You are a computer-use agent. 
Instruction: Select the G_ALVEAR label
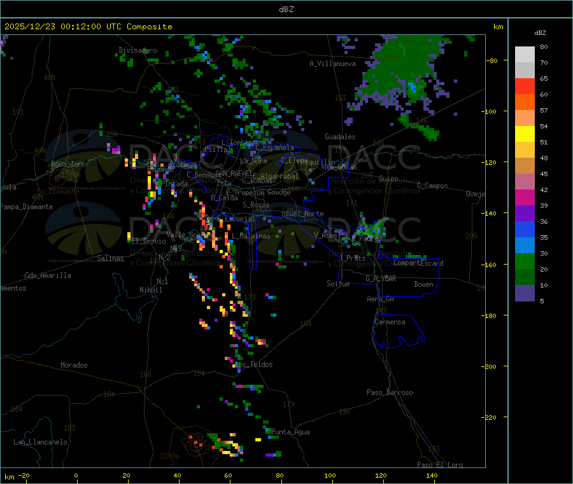coord(381,279)
